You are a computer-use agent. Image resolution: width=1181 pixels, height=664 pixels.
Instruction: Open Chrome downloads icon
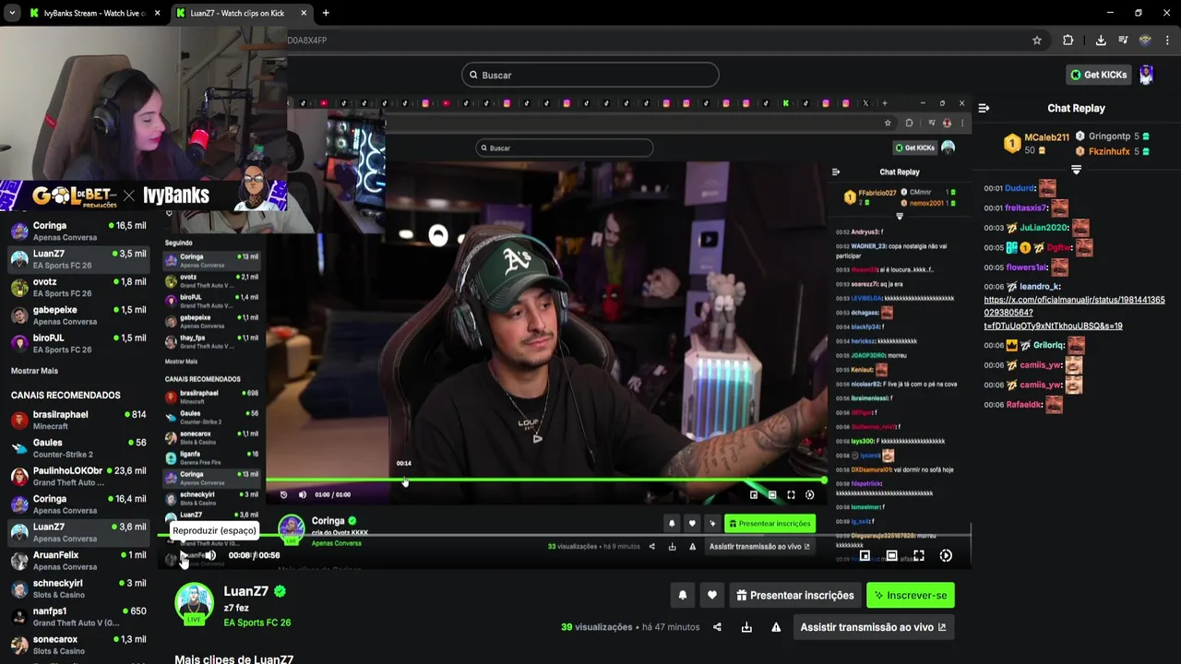coord(1101,41)
